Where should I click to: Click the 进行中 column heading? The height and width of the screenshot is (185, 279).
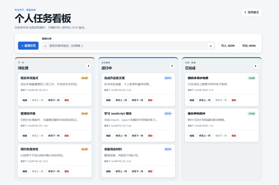pyautogui.click(x=107, y=68)
